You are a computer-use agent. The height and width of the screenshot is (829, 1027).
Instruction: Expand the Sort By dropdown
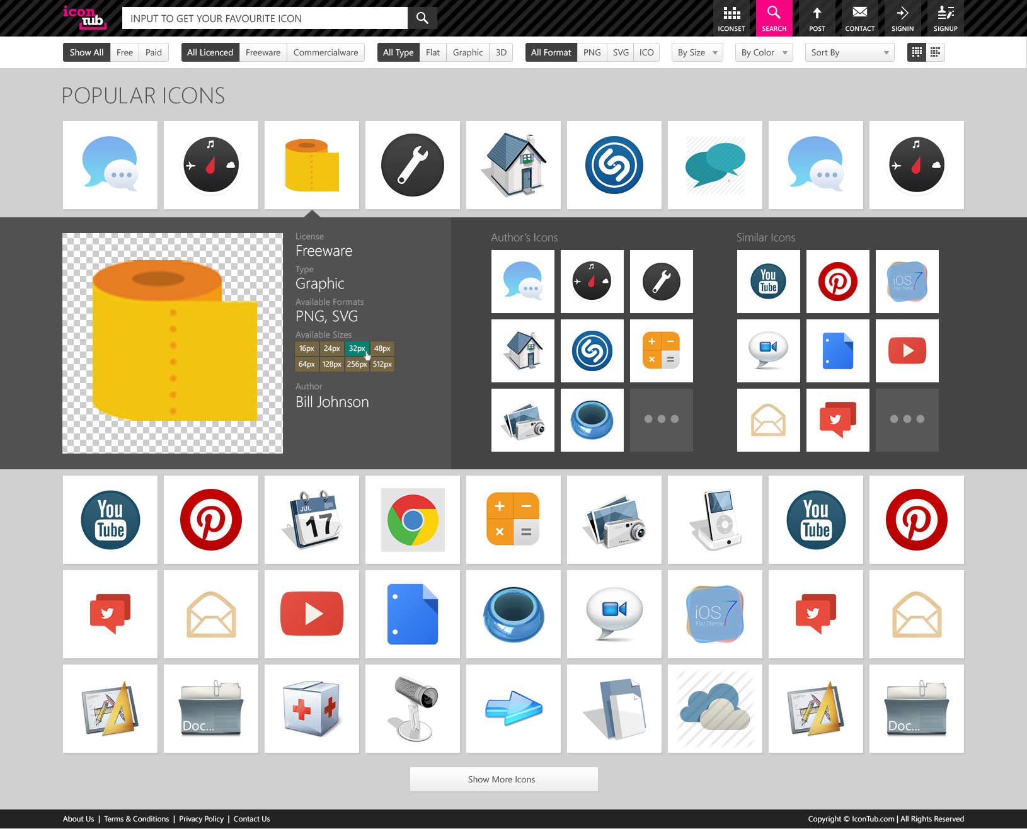click(850, 52)
